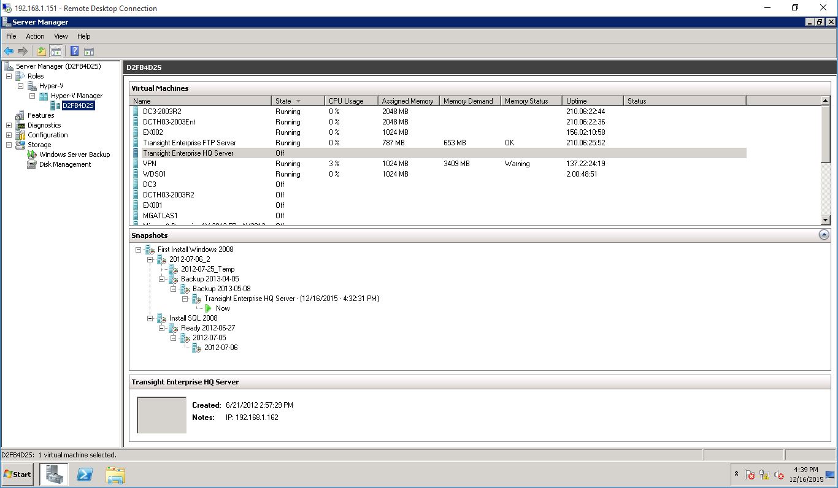This screenshot has width=838, height=488.
Task: Select the MGATLAS1 virtual machine
Action: click(439, 216)
